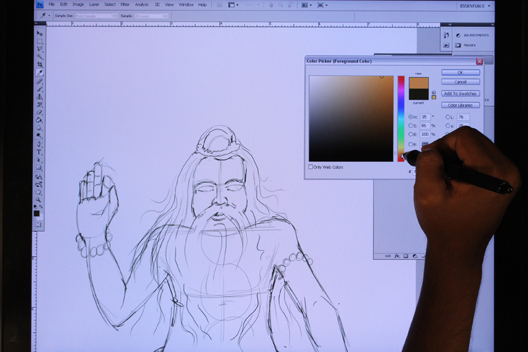Expand the Arrange Documents dropdown
Viewport: 528px width, 352px height.
(308, 5)
